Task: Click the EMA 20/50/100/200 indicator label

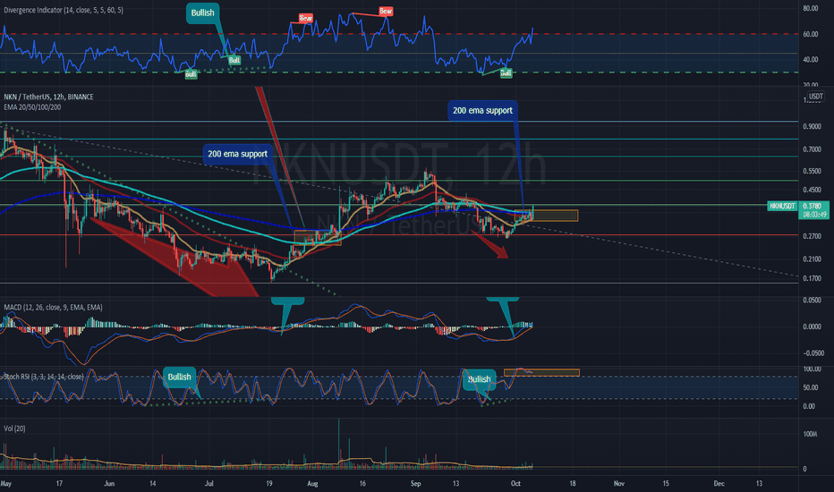Action: coord(32,107)
